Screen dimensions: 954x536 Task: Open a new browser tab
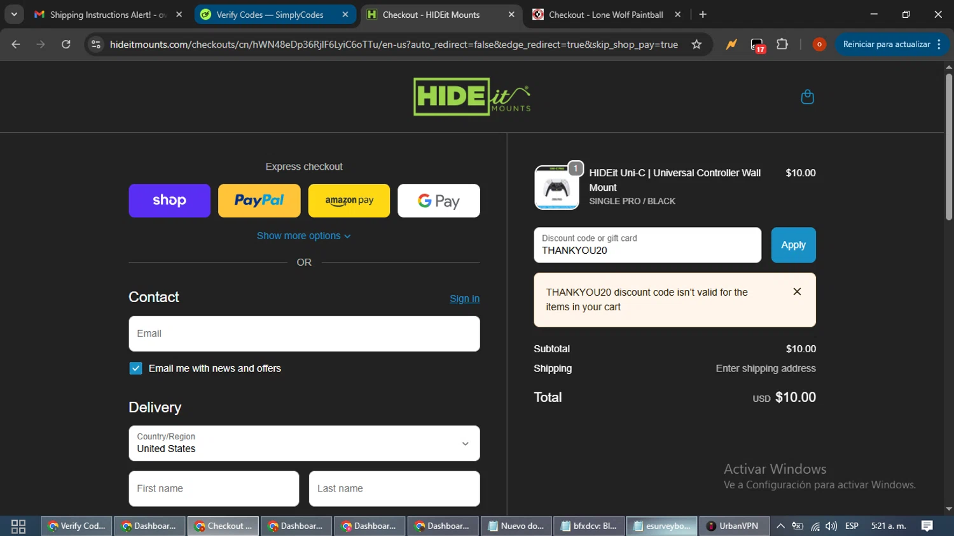(703, 14)
